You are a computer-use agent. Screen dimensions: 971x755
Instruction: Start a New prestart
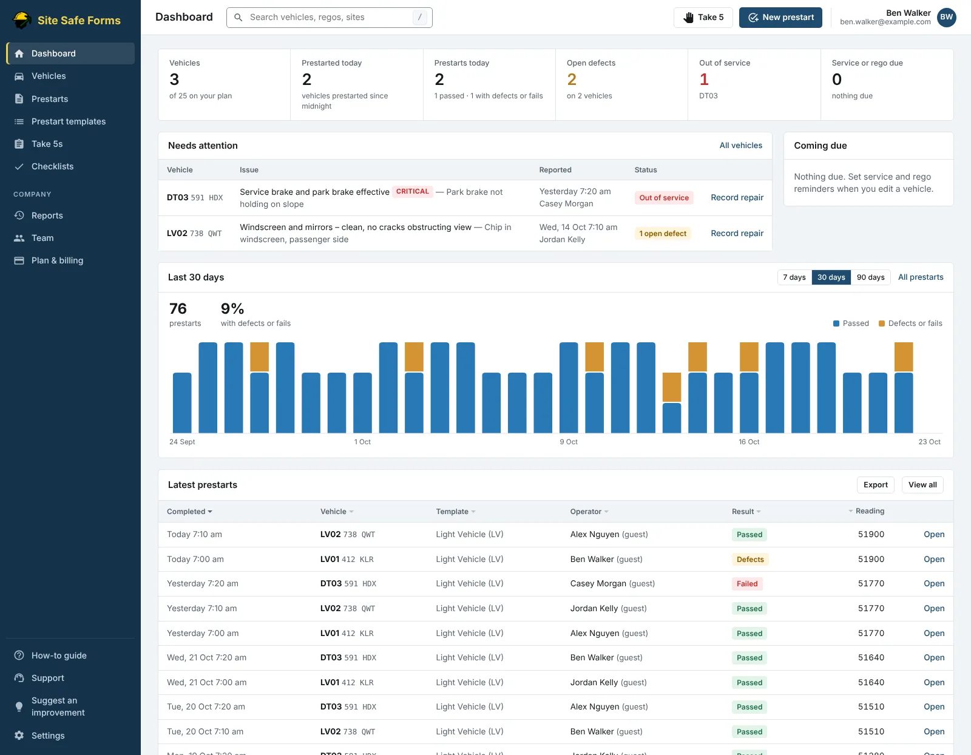tap(780, 18)
